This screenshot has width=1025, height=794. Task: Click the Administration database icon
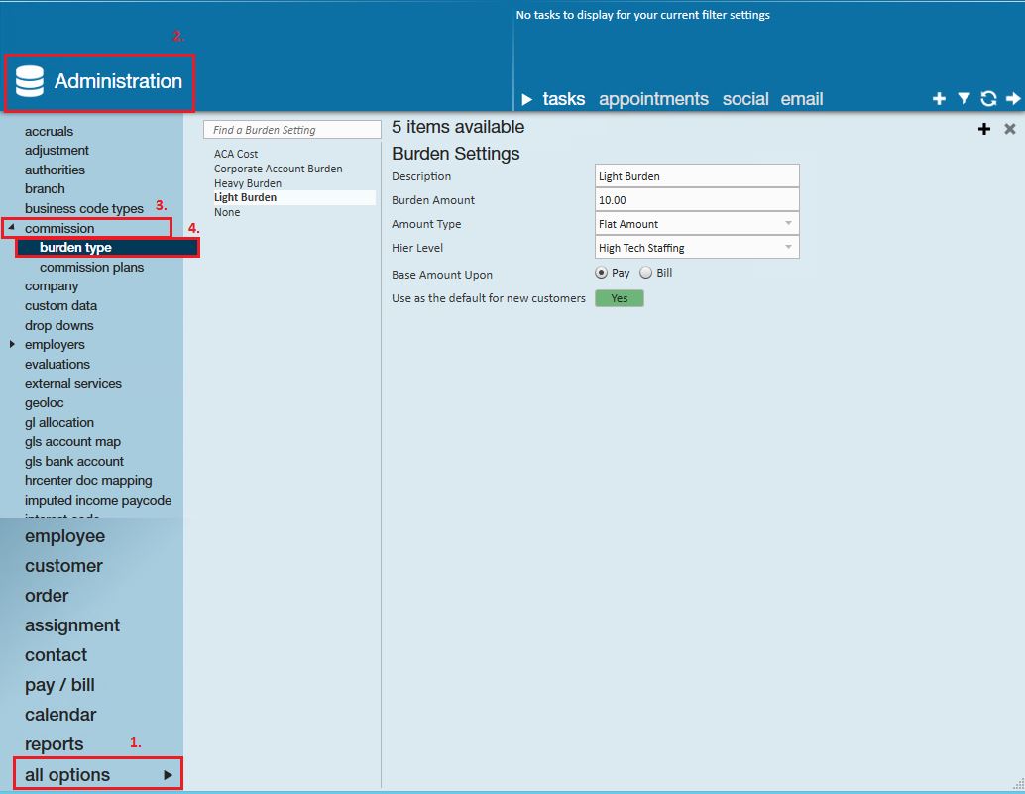(x=30, y=81)
